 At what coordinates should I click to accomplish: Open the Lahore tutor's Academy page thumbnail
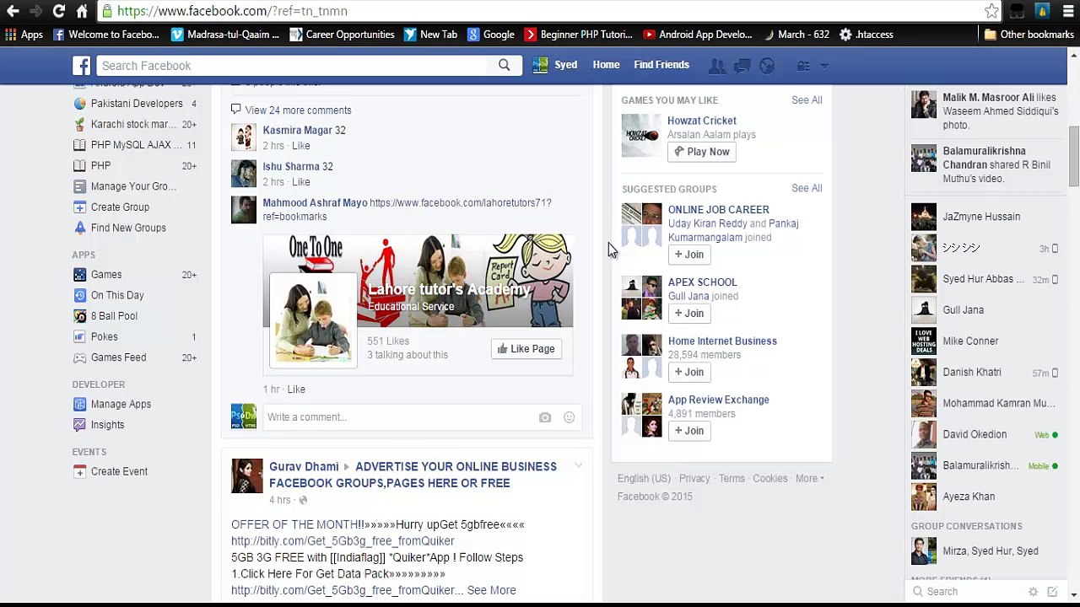tap(313, 320)
